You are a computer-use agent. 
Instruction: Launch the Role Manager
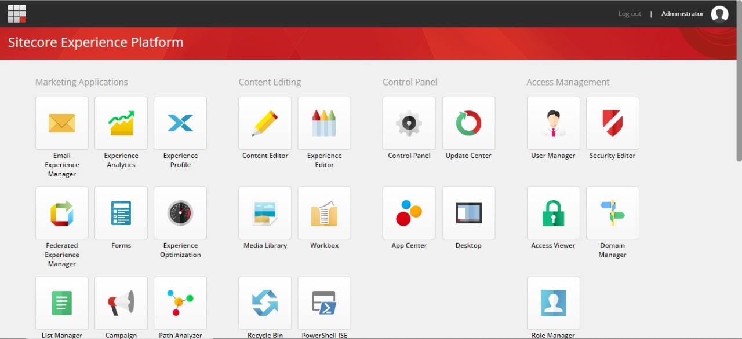554,303
